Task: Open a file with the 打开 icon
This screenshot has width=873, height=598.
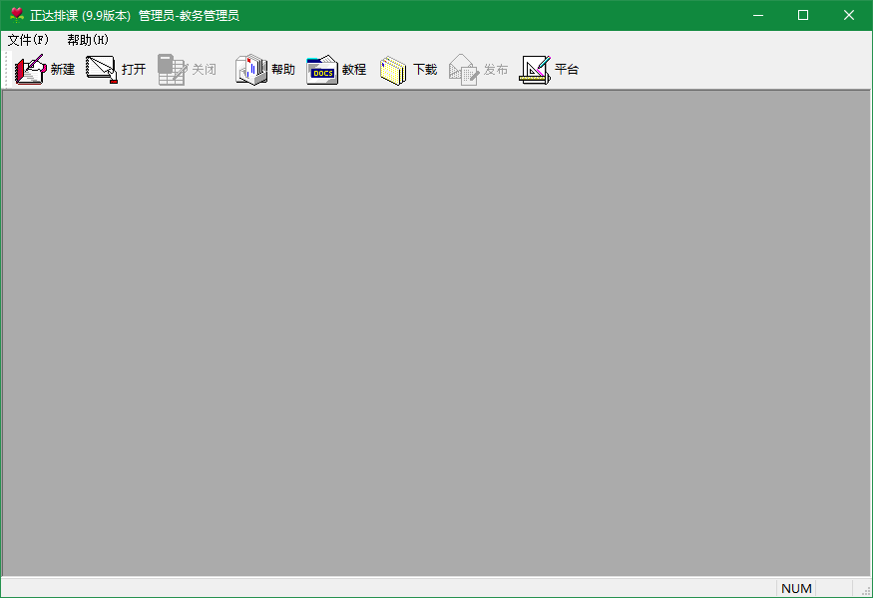Action: click(x=102, y=70)
